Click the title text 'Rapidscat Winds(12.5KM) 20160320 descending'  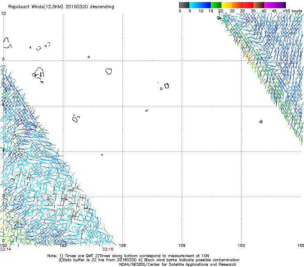pos(61,7)
